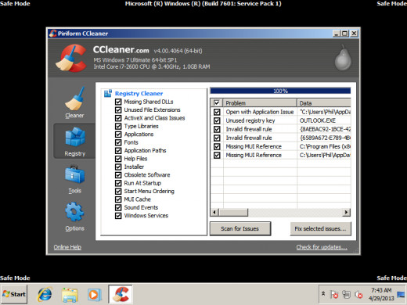
Task: Uncheck Missing Shared DLLs option
Action: click(118, 102)
